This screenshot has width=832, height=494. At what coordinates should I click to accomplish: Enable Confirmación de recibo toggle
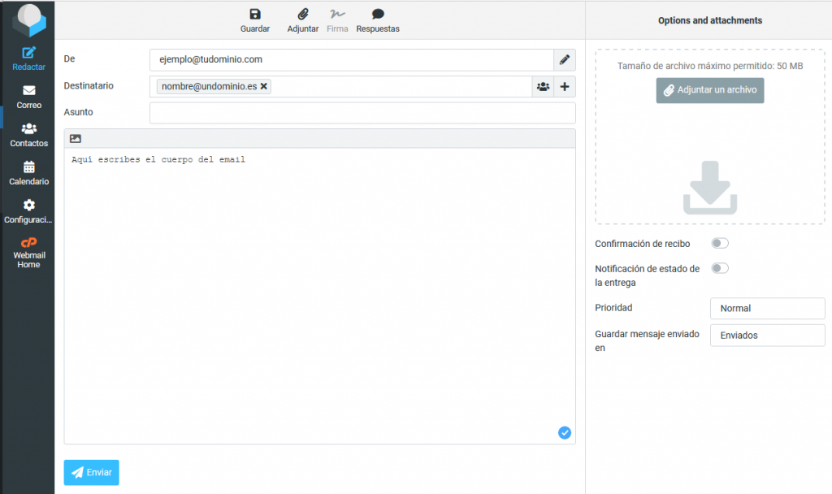coord(720,243)
